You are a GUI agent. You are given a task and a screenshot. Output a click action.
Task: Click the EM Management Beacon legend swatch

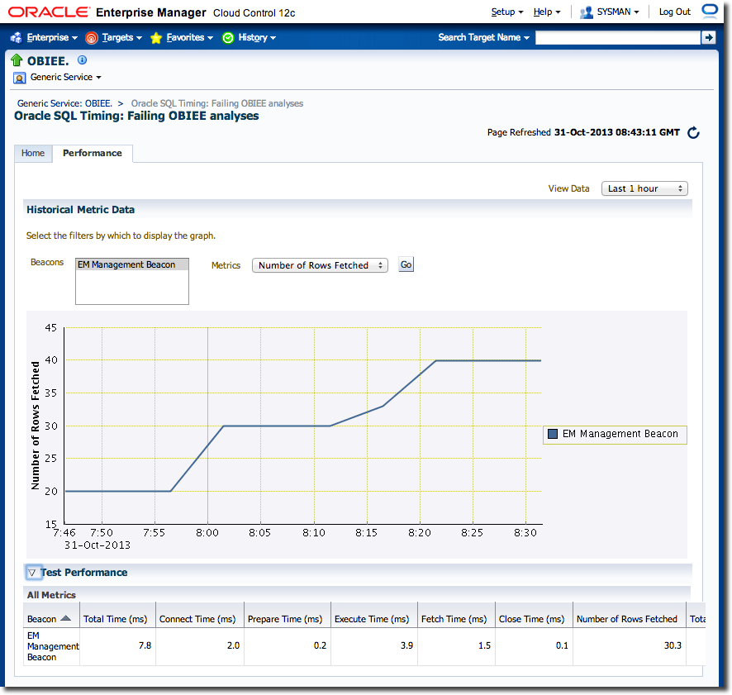[553, 434]
